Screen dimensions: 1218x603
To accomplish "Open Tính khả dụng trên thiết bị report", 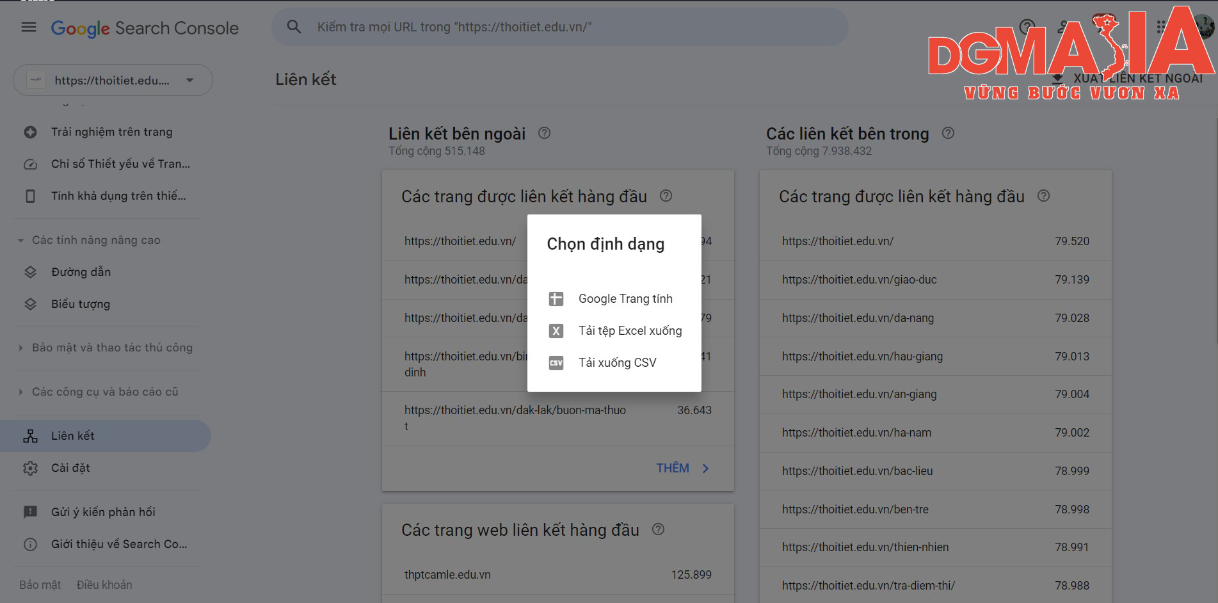I will [118, 196].
